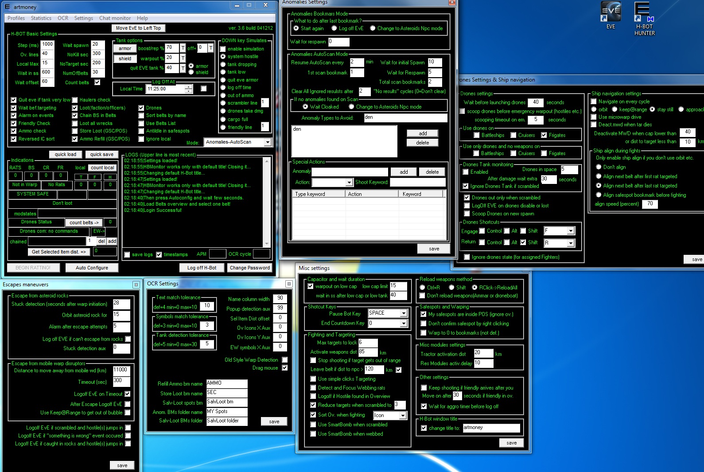
Task: Toggle the Alarm on events checkbox
Action: click(x=14, y=116)
